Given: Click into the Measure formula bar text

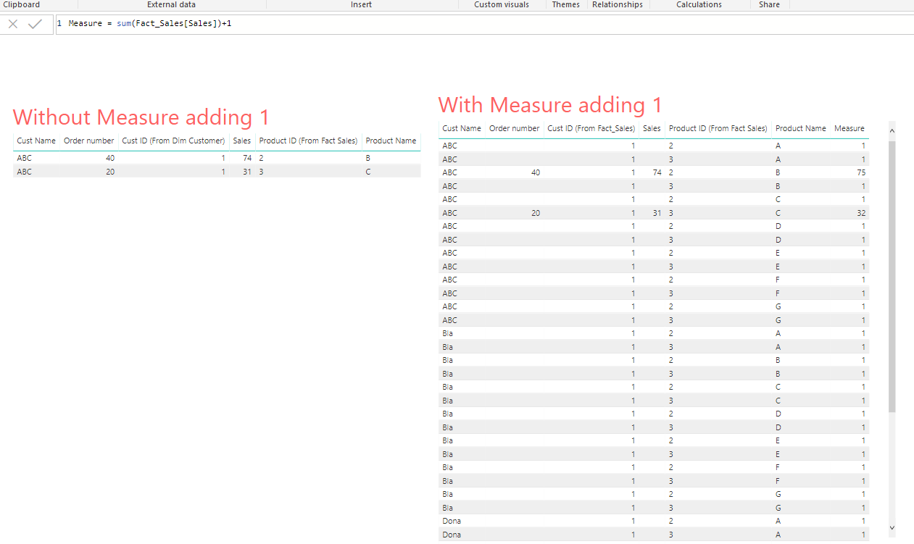Looking at the screenshot, I should click(x=150, y=24).
